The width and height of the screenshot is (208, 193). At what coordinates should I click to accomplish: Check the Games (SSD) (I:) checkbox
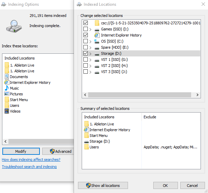point(85,29)
